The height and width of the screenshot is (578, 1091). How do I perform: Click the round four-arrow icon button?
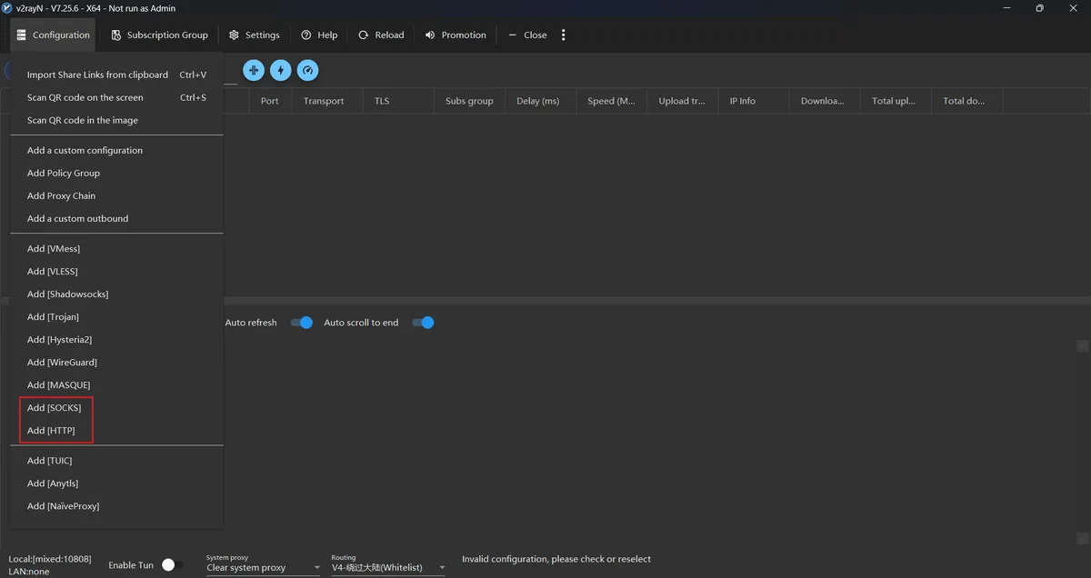[254, 70]
